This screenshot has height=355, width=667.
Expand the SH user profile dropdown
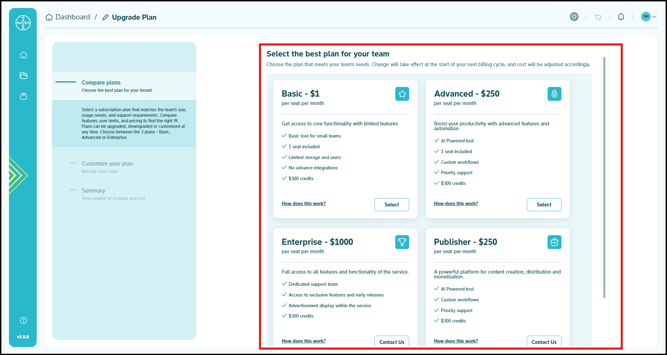tap(649, 17)
